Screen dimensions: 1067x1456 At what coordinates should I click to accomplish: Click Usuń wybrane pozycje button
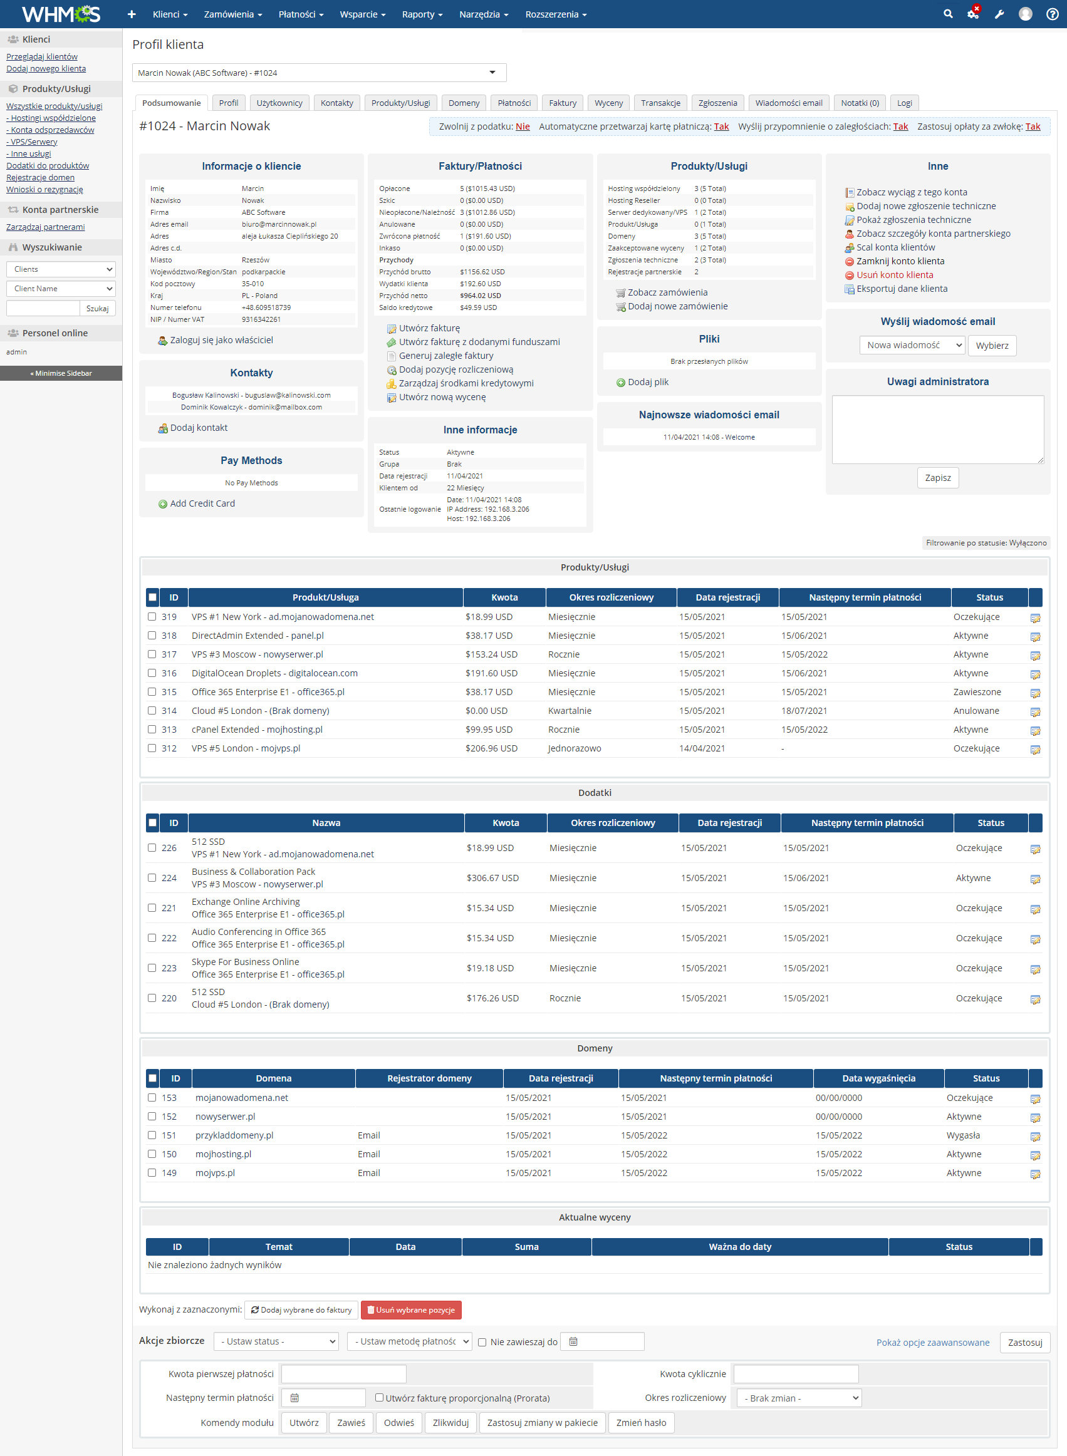(412, 1309)
